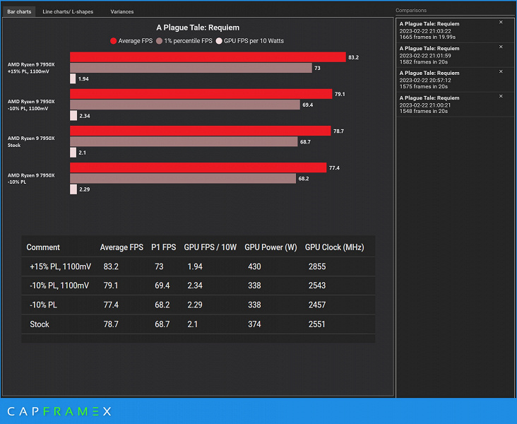Remove the 21:03:22 comparison entry

501,22
